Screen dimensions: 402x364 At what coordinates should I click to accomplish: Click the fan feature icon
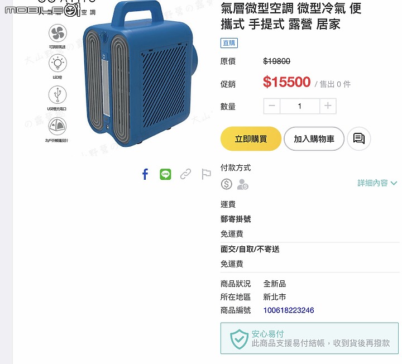58,33
